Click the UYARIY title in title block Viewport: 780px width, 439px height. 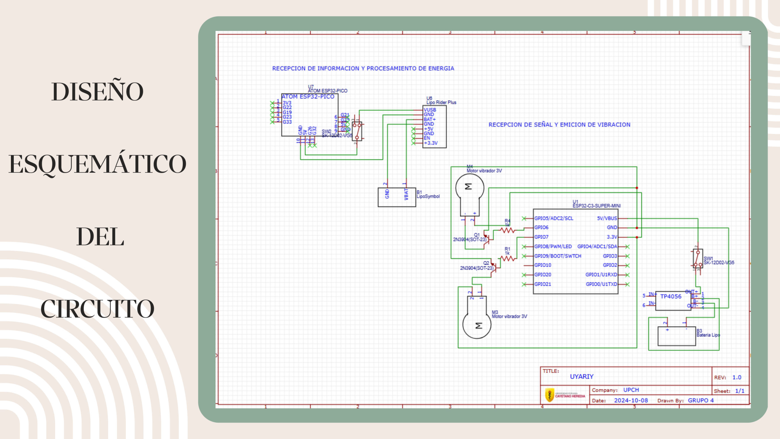[582, 377]
